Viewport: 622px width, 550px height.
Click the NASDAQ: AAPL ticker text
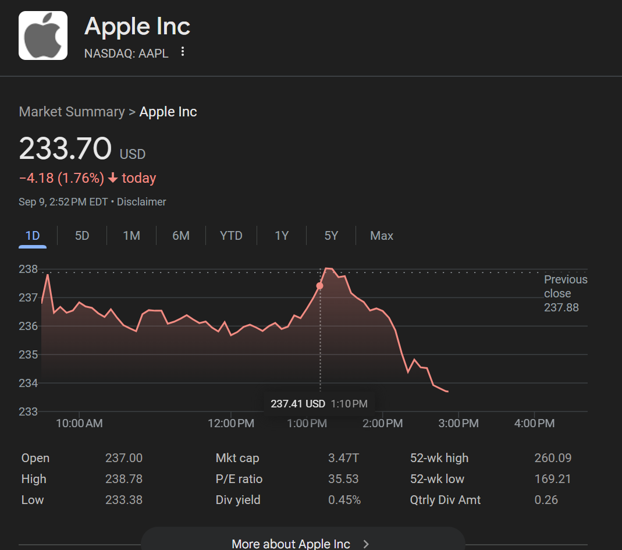tap(126, 53)
